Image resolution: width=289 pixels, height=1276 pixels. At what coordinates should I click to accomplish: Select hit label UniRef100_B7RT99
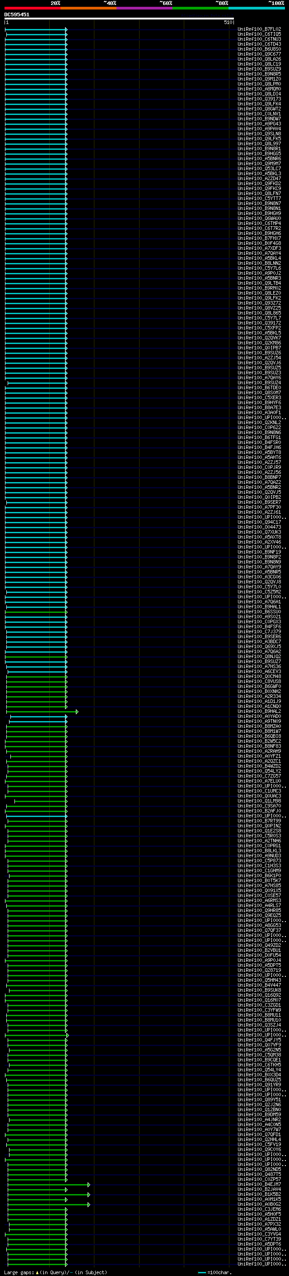(x=259, y=821)
